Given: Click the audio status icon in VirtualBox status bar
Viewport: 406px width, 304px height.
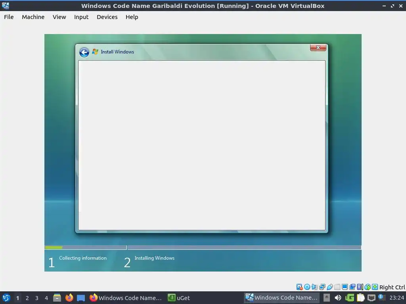Looking at the screenshot, I should (x=314, y=287).
